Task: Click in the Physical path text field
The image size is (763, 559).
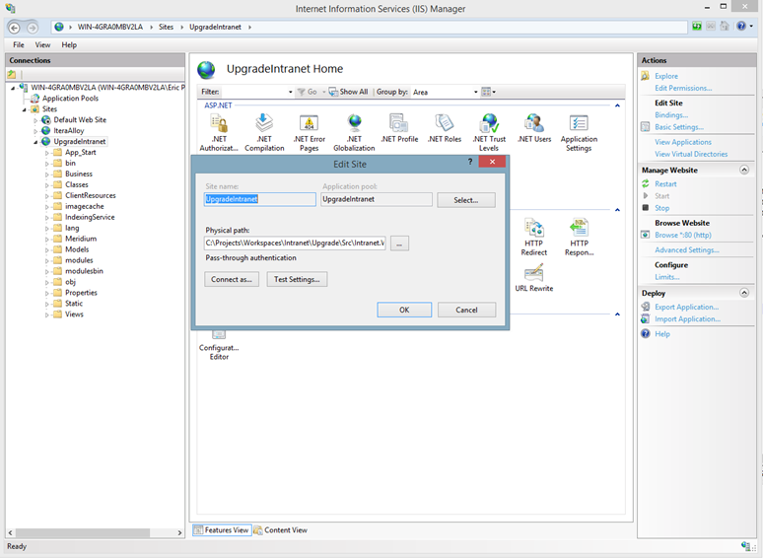Action: pyautogui.click(x=295, y=243)
